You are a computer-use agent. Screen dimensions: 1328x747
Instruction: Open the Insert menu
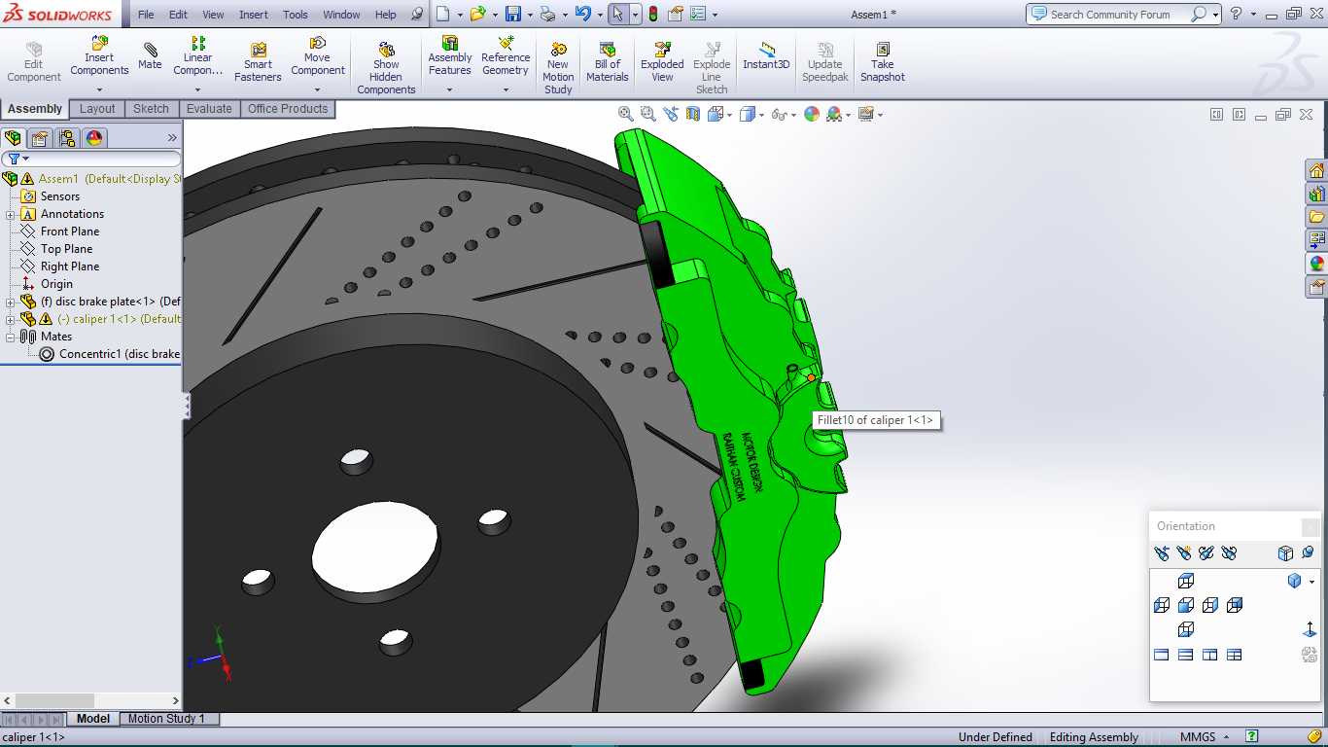(x=254, y=15)
